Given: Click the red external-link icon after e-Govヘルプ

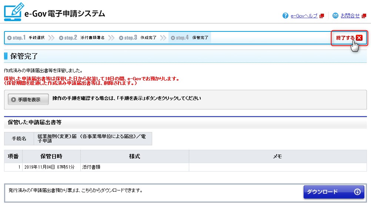Looking at the screenshot, I should point(322,16).
